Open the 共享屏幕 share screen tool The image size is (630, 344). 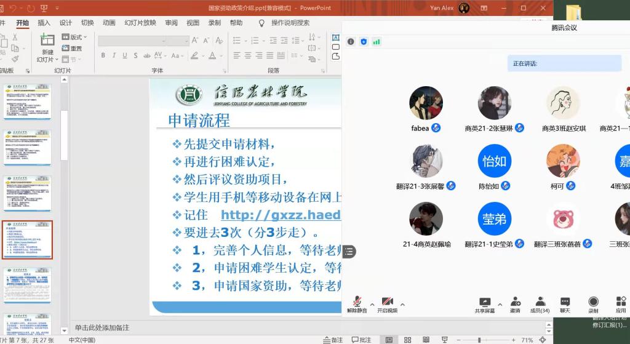484,303
